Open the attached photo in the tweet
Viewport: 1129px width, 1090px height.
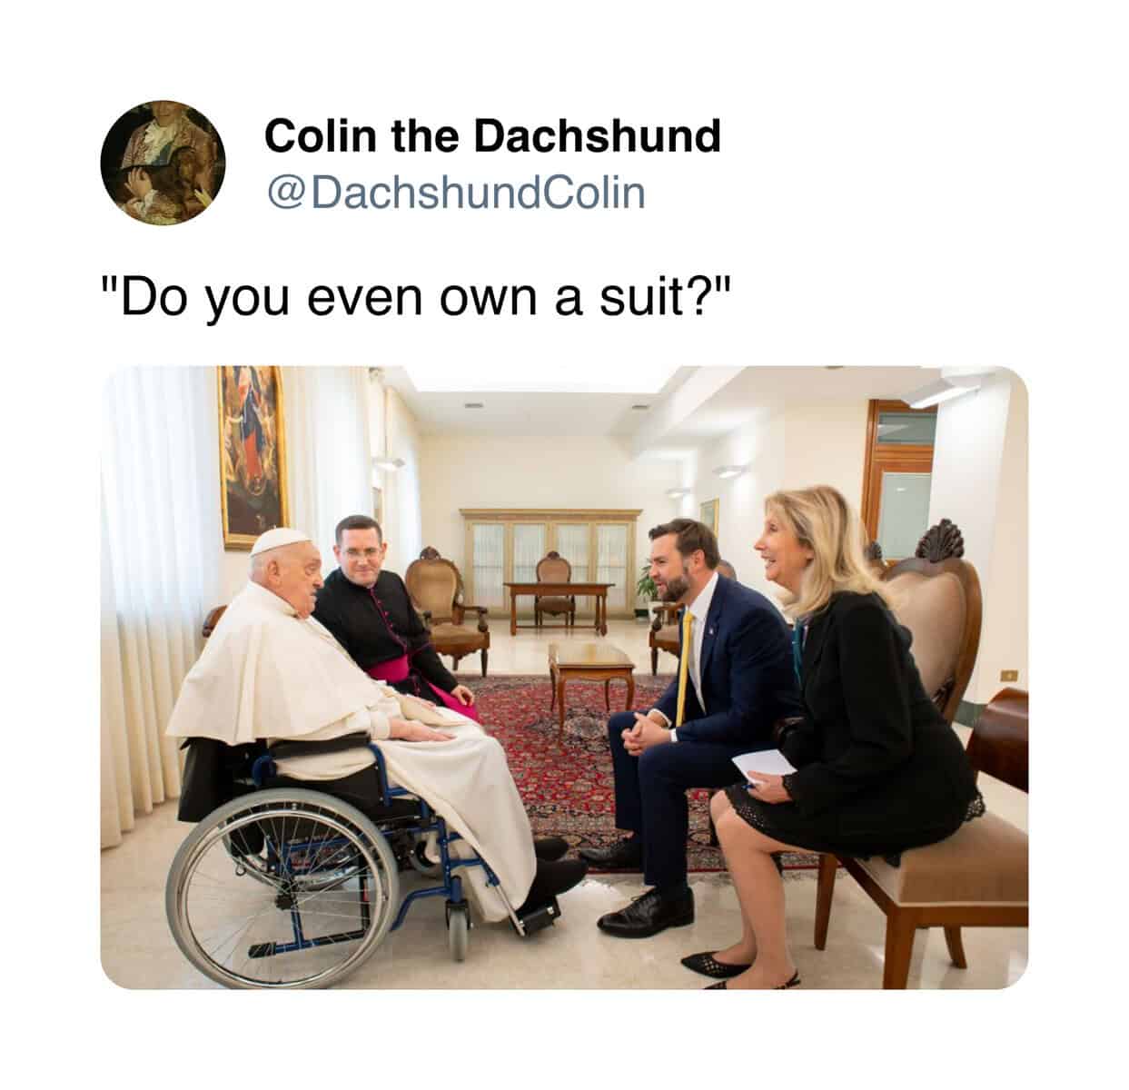(x=564, y=677)
